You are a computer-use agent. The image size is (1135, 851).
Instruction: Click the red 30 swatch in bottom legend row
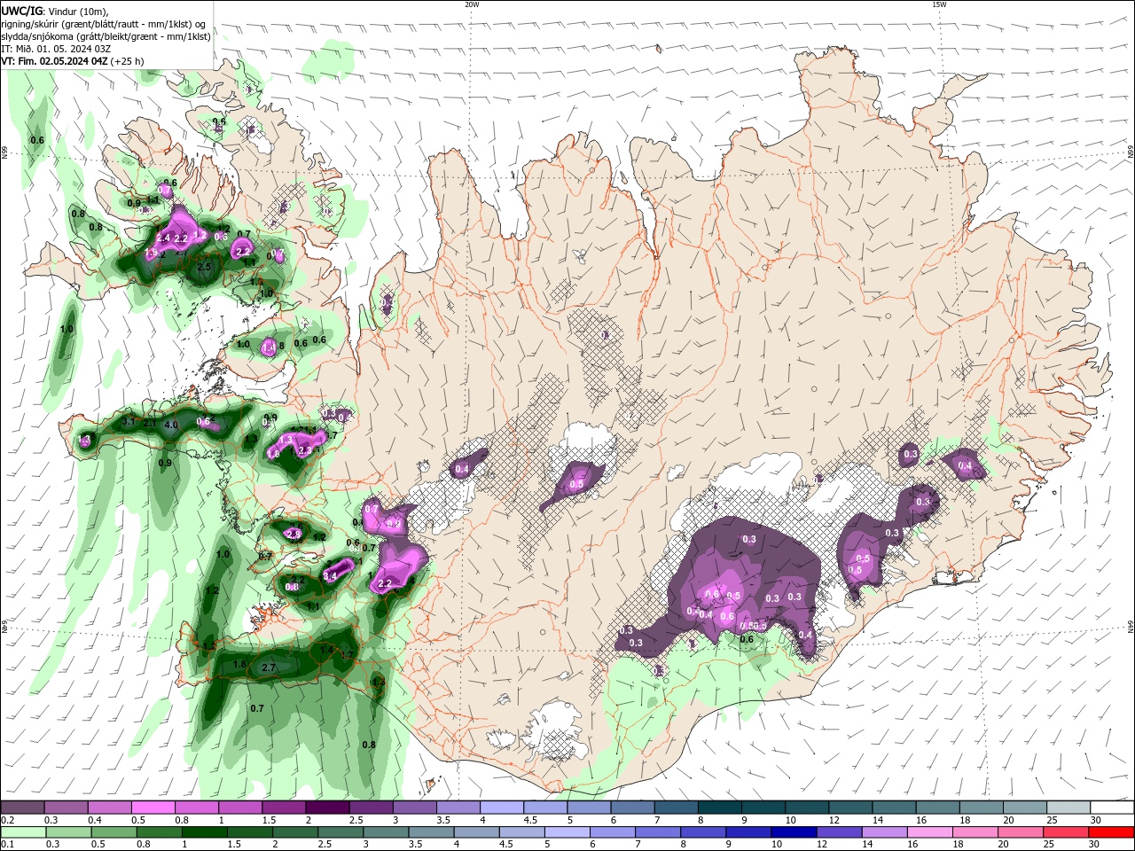[1112, 832]
